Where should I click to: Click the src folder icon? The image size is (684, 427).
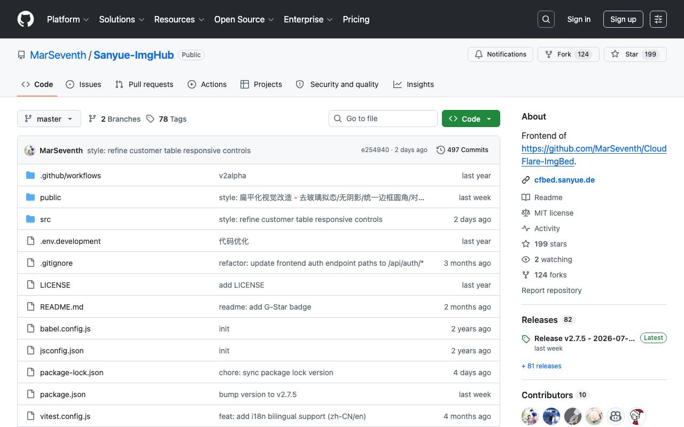point(30,219)
